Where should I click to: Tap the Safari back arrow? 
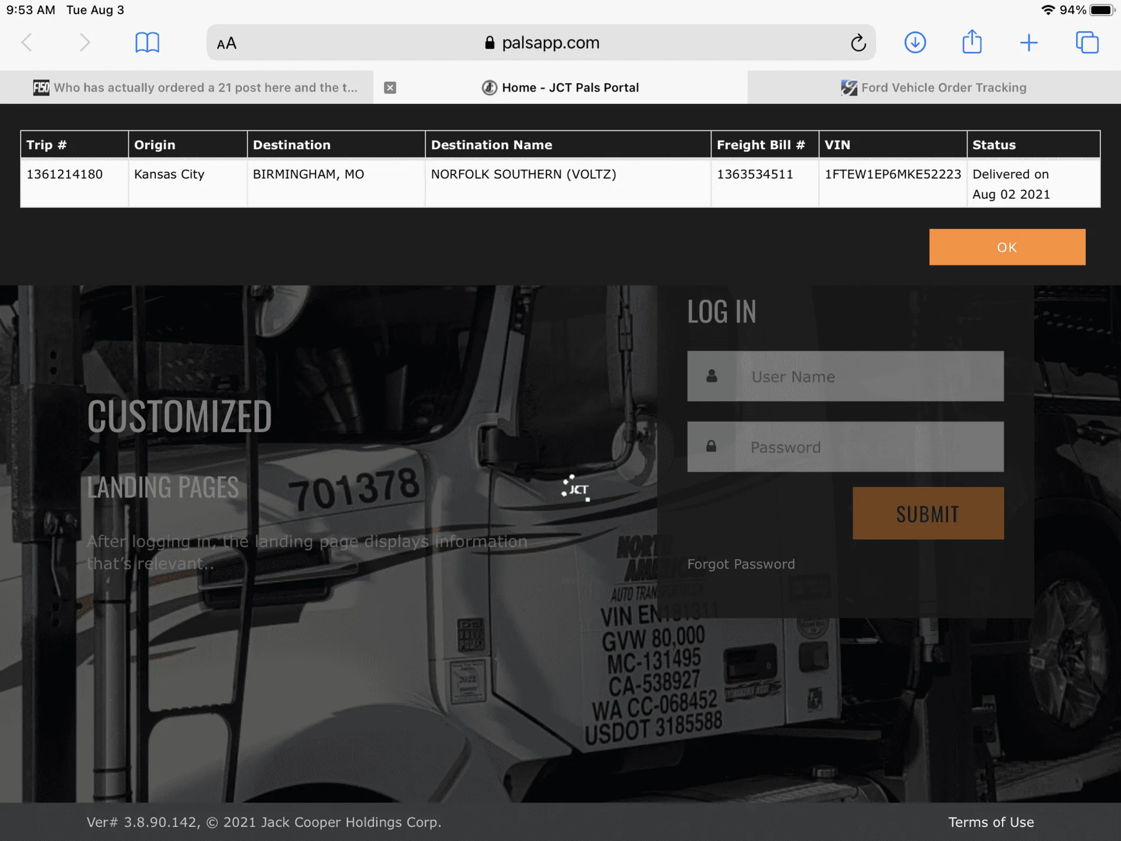(27, 42)
